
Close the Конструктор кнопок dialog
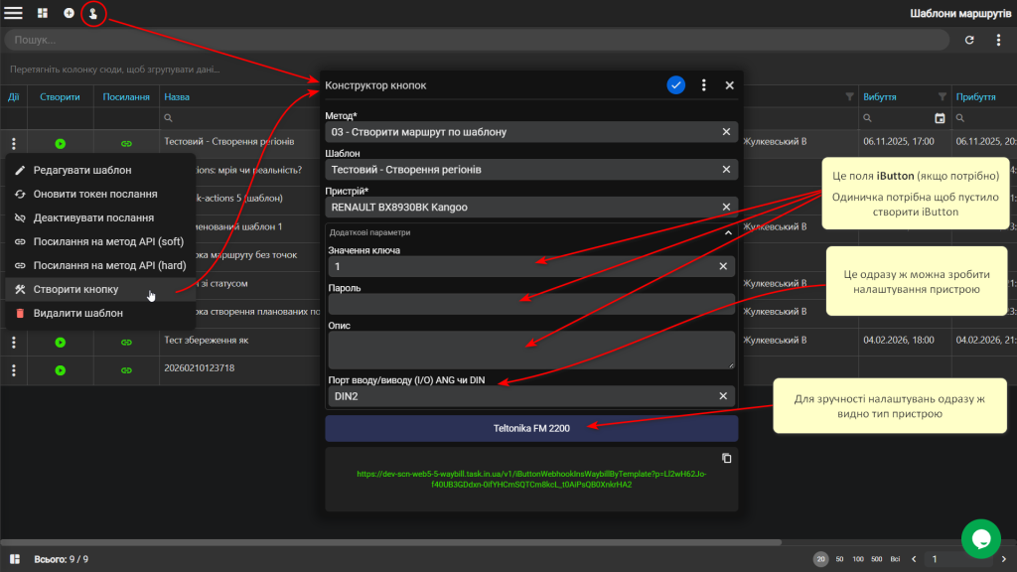(730, 85)
